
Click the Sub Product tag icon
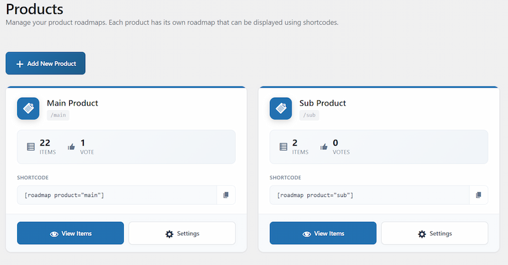click(x=281, y=108)
